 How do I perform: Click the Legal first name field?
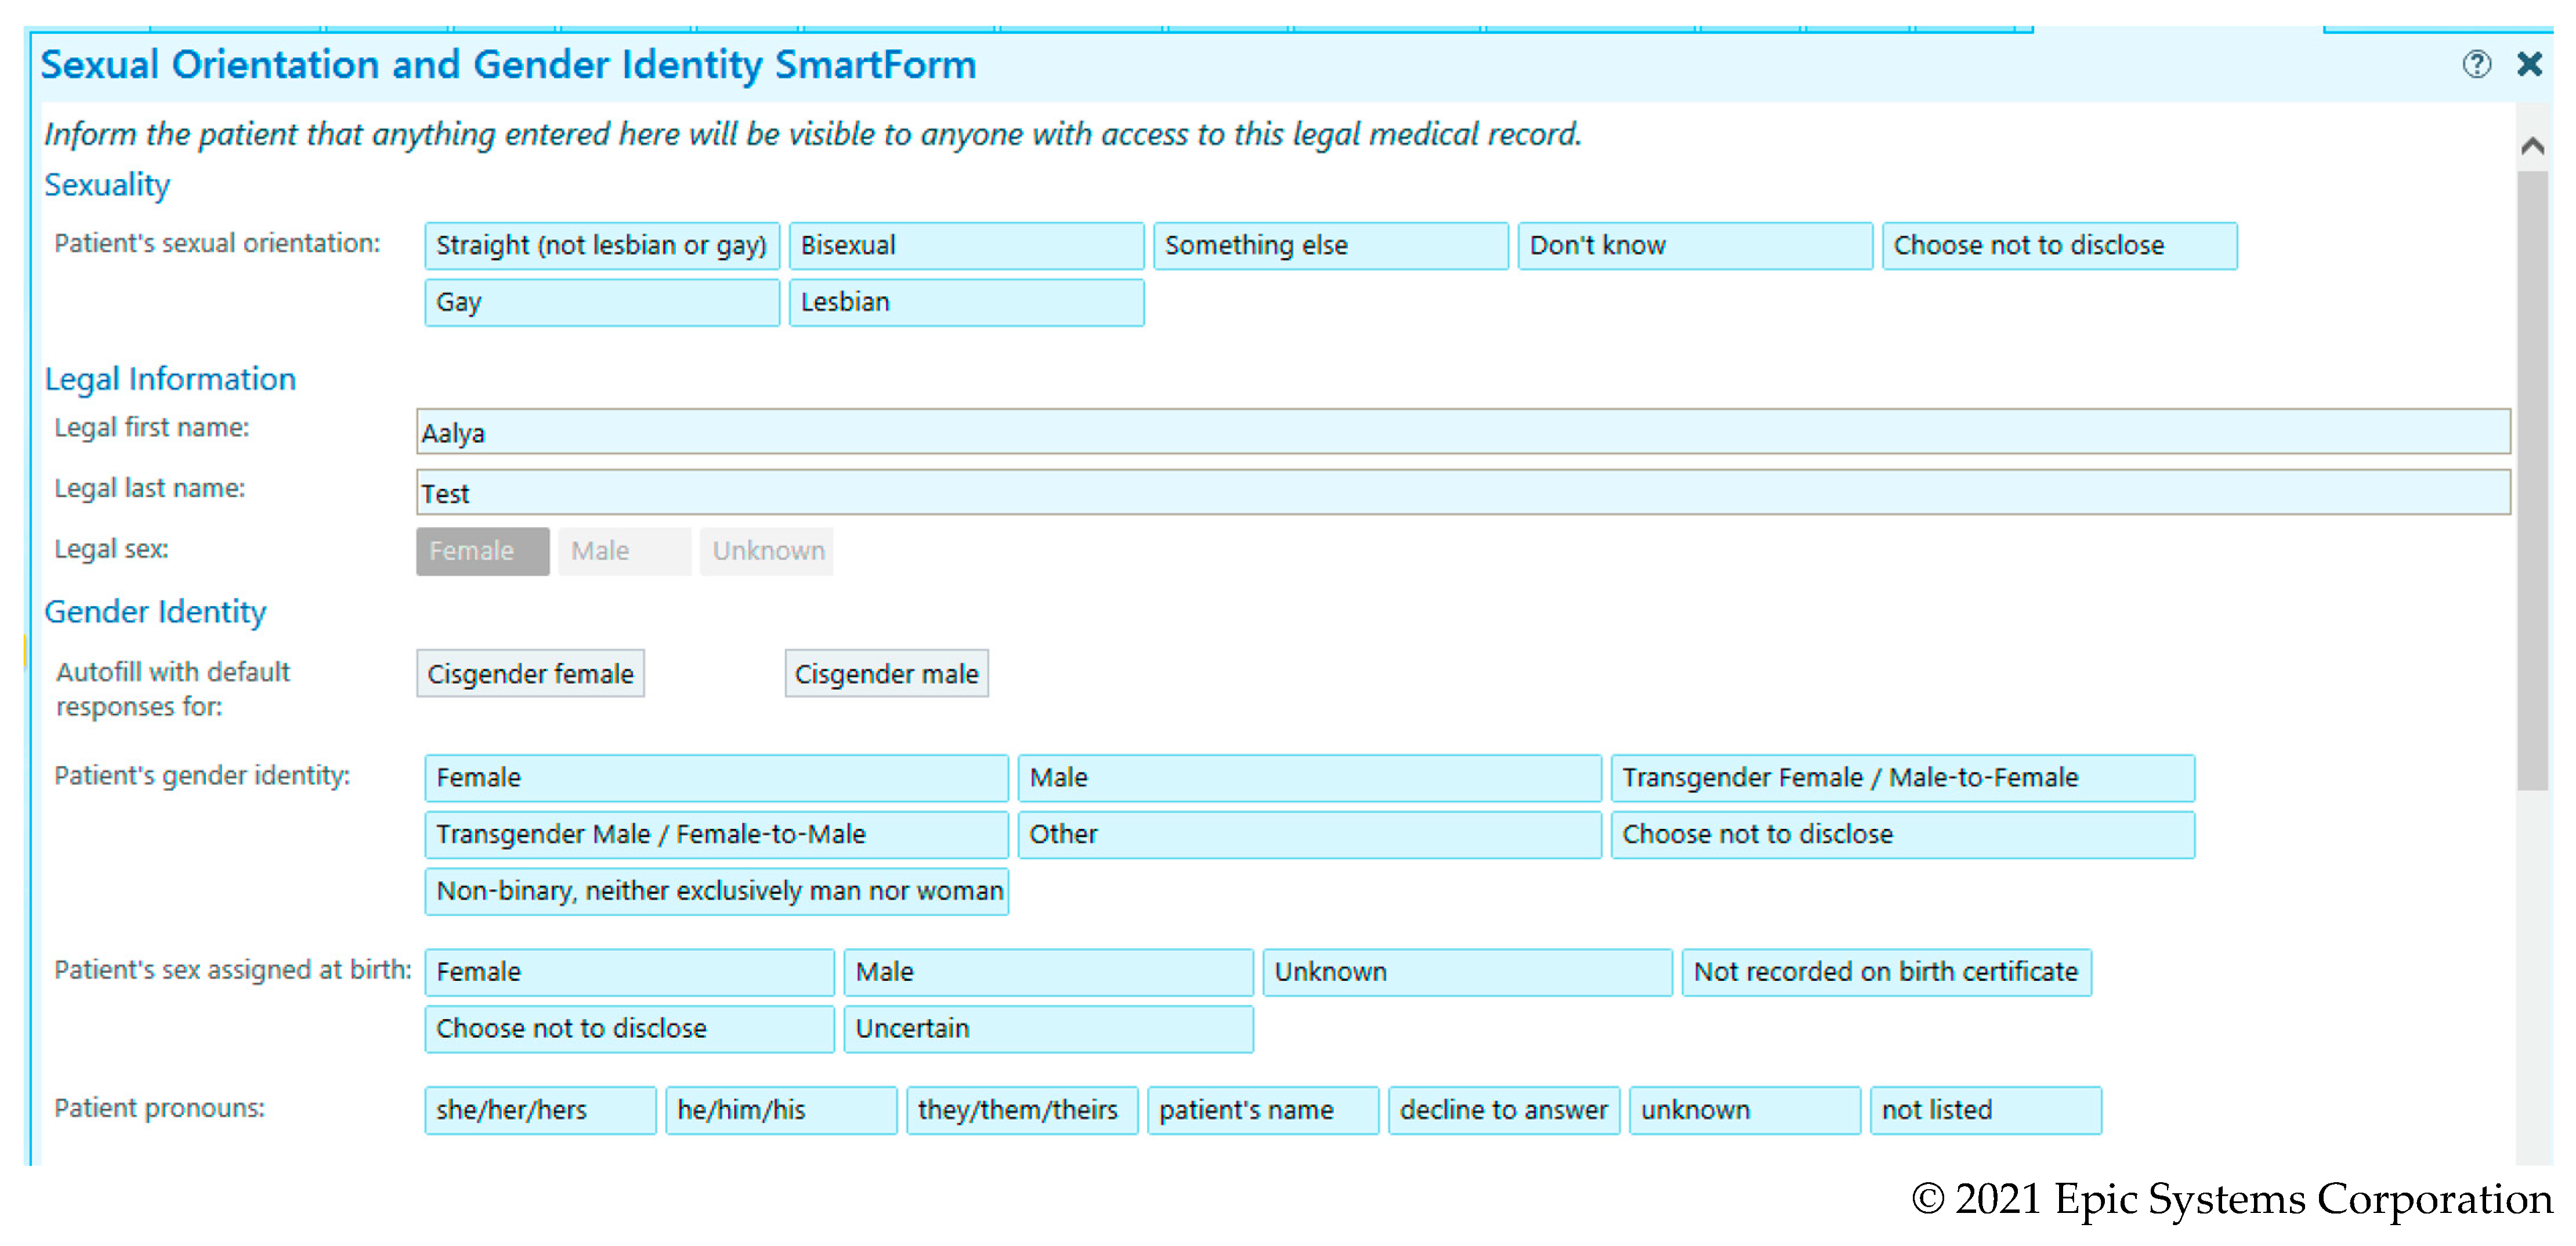point(1462,432)
